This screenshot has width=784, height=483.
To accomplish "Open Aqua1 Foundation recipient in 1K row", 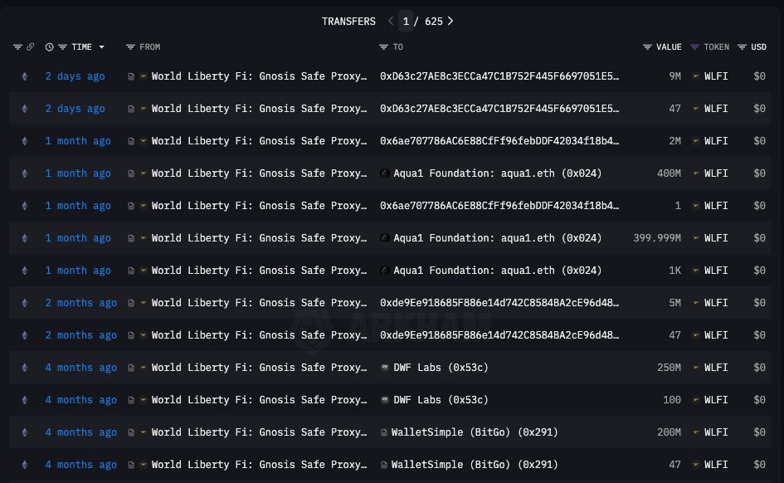I will click(498, 271).
